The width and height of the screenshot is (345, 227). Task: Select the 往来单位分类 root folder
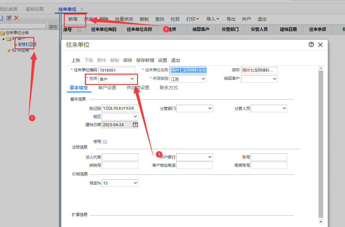coord(17,32)
